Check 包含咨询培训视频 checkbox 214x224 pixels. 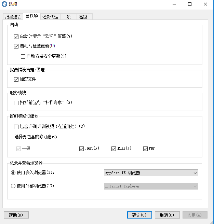[x=16, y=127]
